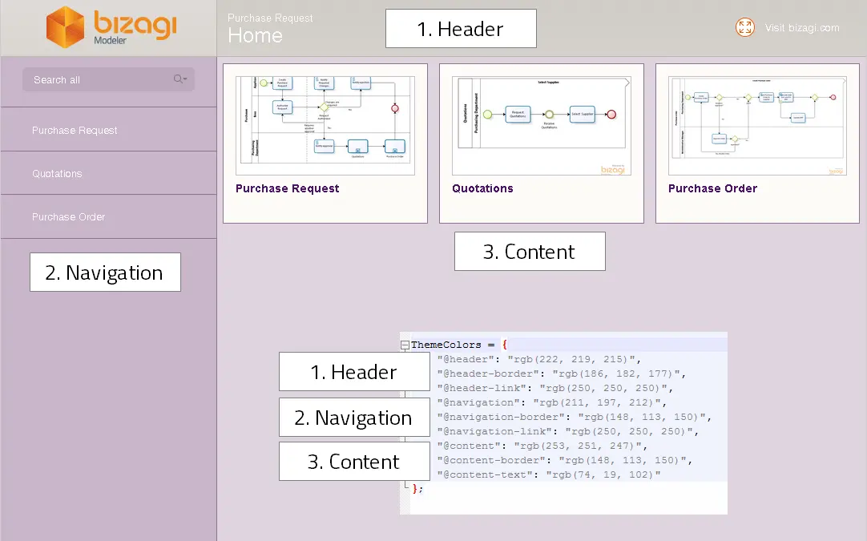Click the fullscreen expand icon in header

point(744,27)
